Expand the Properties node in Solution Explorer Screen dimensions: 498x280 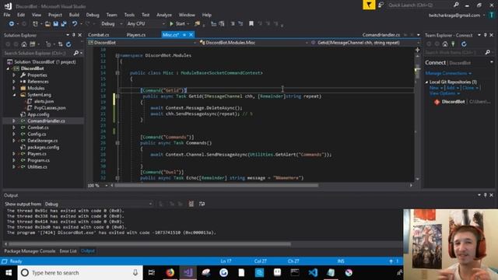pyautogui.click(x=14, y=75)
